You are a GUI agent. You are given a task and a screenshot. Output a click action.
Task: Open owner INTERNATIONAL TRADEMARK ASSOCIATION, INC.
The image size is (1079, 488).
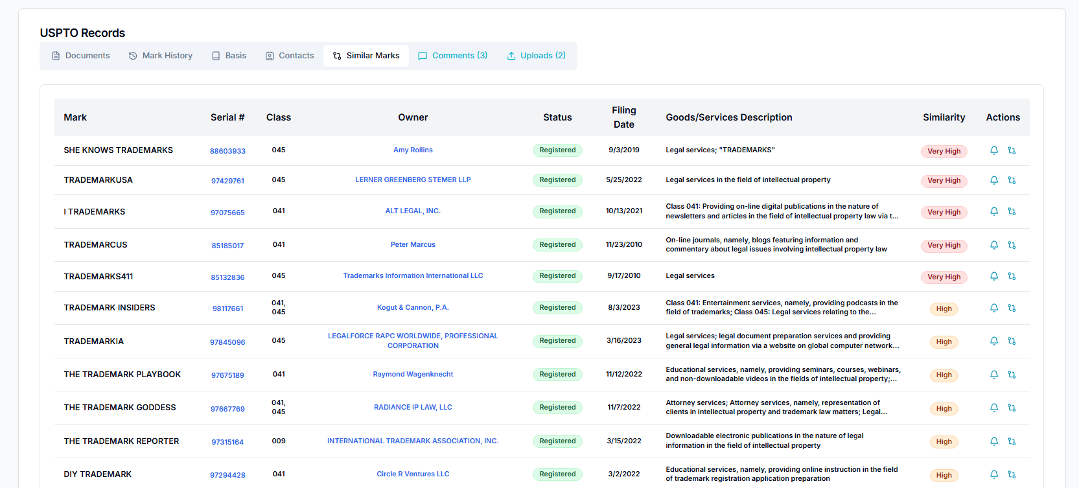[413, 441]
